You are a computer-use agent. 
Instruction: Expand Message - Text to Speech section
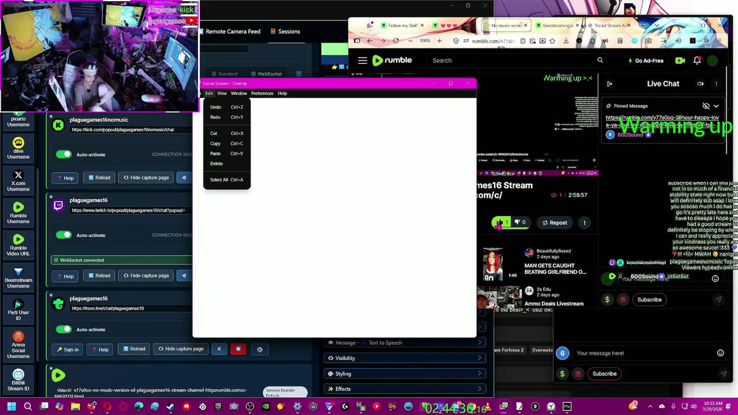pyautogui.click(x=405, y=342)
